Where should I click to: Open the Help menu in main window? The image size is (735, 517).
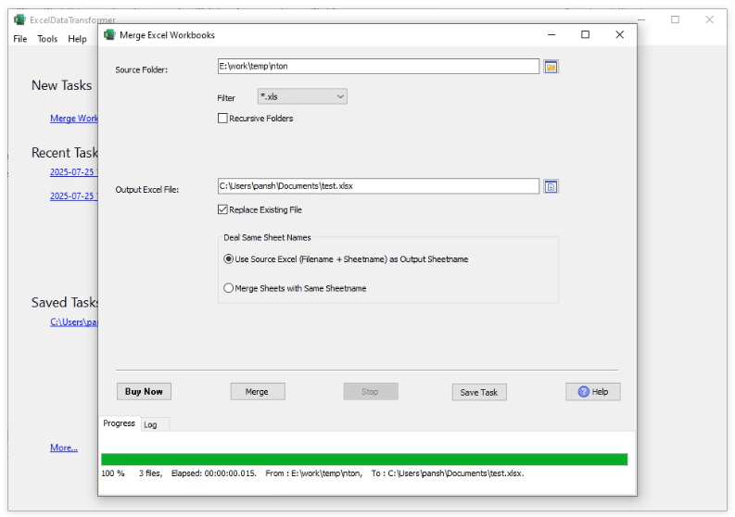(77, 39)
